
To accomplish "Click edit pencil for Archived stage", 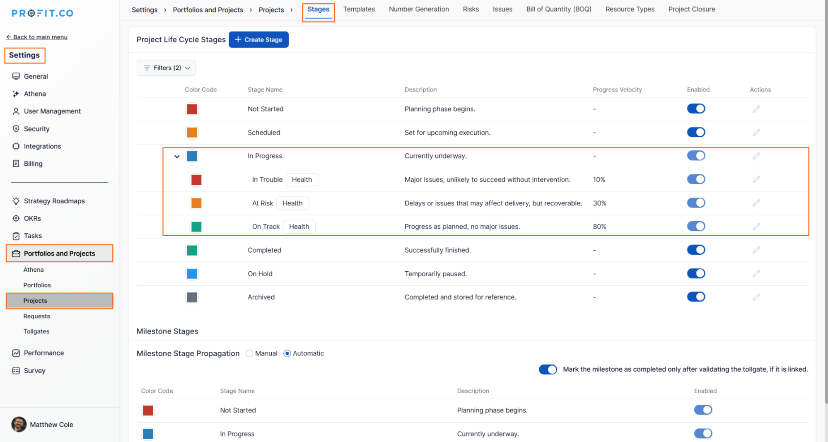I will (x=756, y=297).
